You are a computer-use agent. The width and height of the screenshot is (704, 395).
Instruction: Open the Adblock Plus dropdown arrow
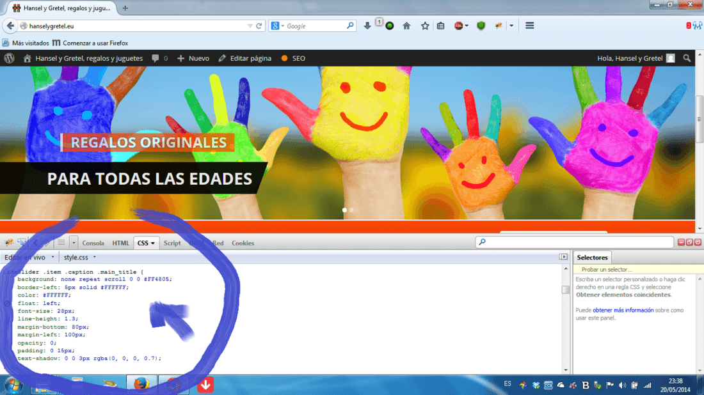coord(467,26)
